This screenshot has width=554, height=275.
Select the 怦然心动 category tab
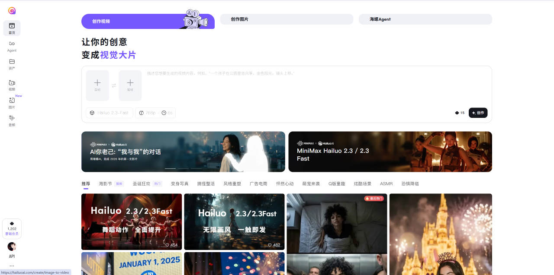pos(285,183)
